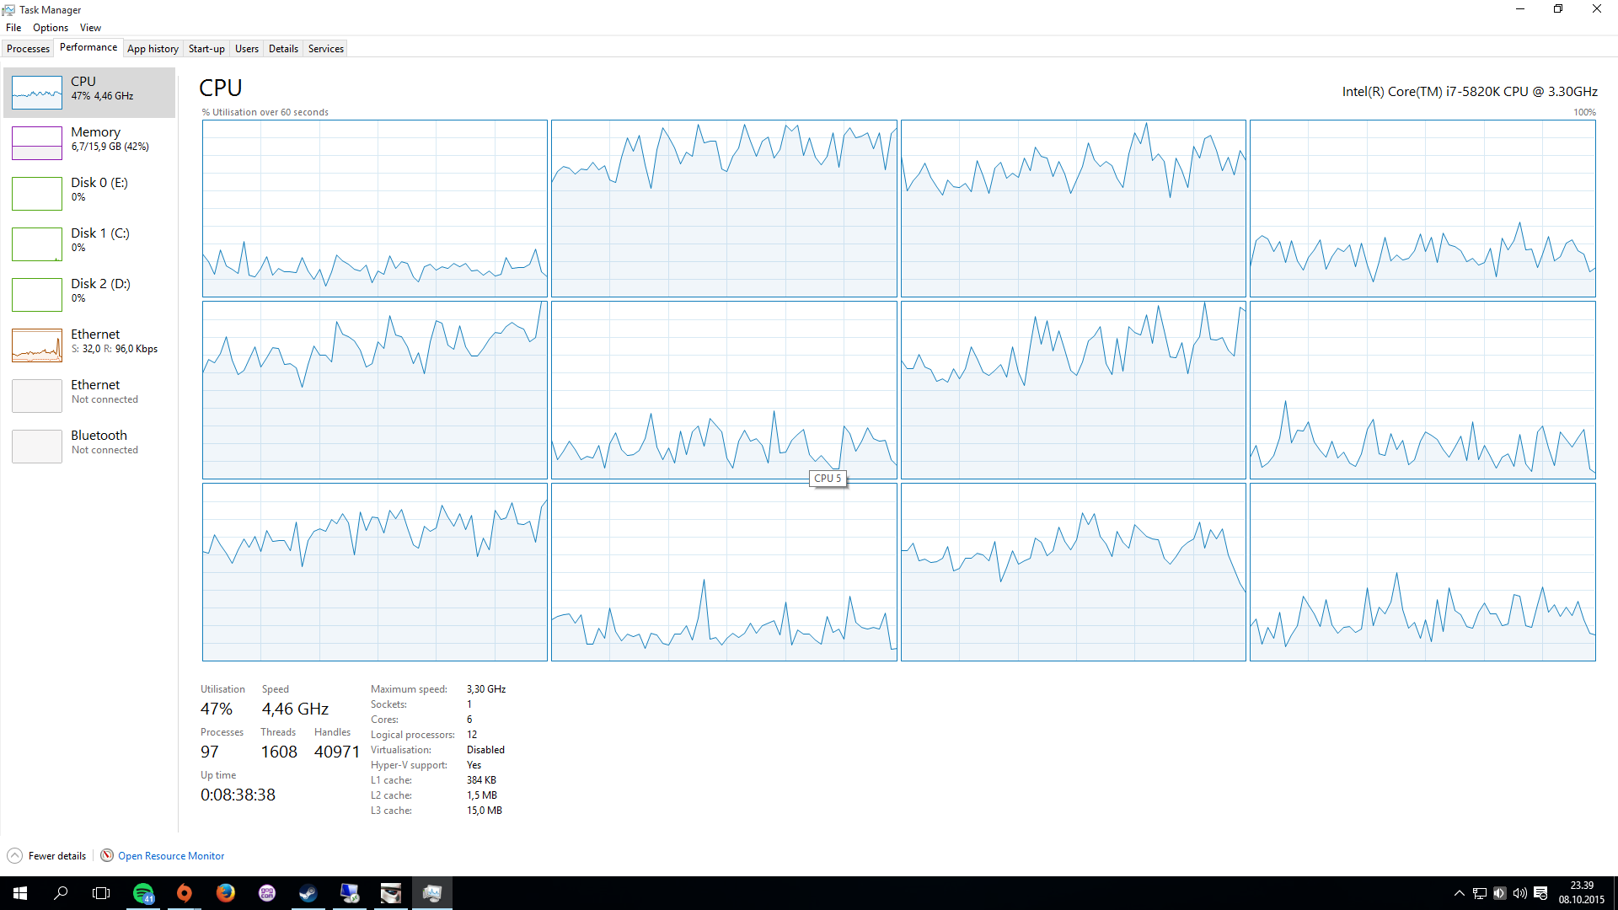Viewport: 1618px width, 910px height.
Task: Collapse Task Manager with the Fewer details arrow
Action: coord(14,855)
